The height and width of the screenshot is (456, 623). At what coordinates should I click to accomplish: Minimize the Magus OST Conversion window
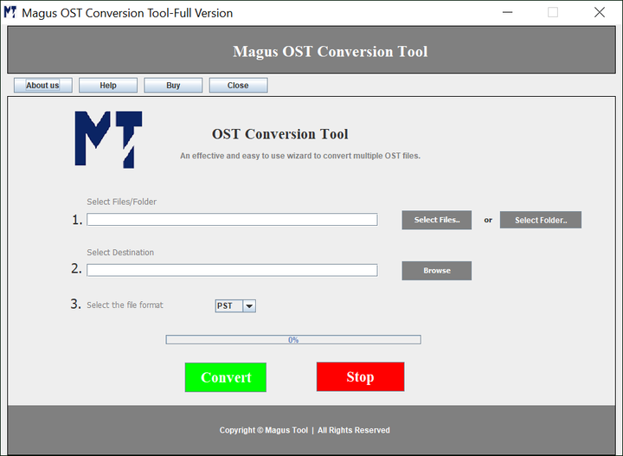pyautogui.click(x=506, y=13)
